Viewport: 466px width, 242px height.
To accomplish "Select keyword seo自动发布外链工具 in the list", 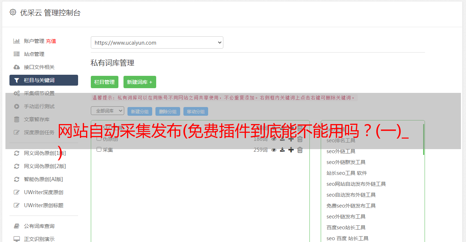I will tap(351, 195).
